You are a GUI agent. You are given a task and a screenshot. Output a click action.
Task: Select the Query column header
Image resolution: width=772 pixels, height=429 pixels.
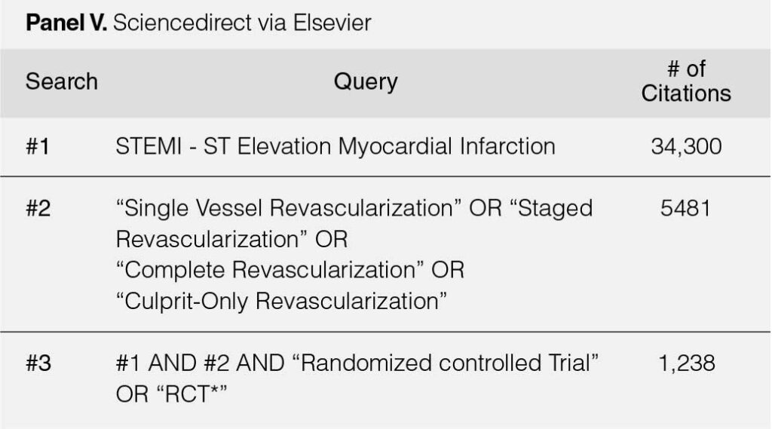tap(366, 81)
